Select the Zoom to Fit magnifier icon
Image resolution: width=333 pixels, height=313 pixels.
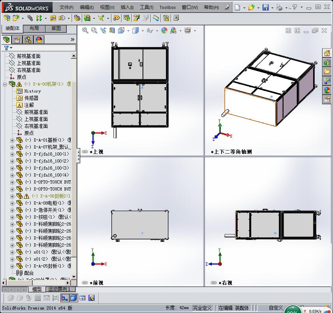pyautogui.click(x=85, y=30)
